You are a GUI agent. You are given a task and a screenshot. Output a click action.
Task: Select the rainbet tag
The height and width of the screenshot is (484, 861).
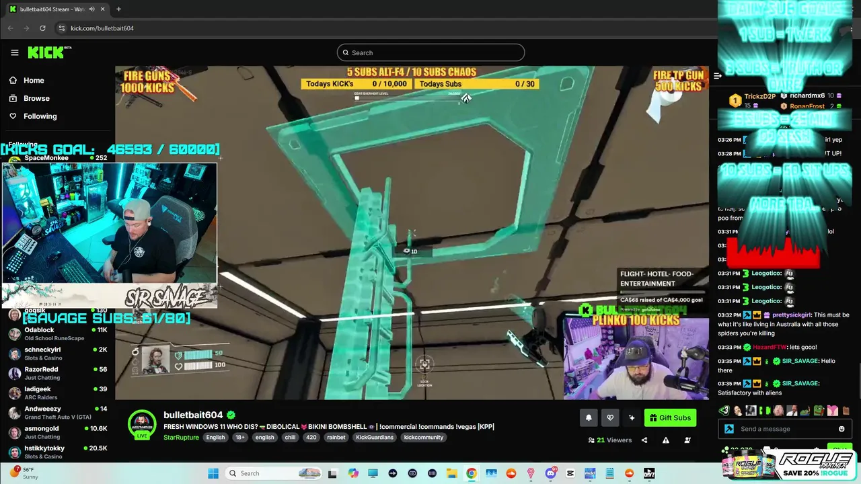336,437
